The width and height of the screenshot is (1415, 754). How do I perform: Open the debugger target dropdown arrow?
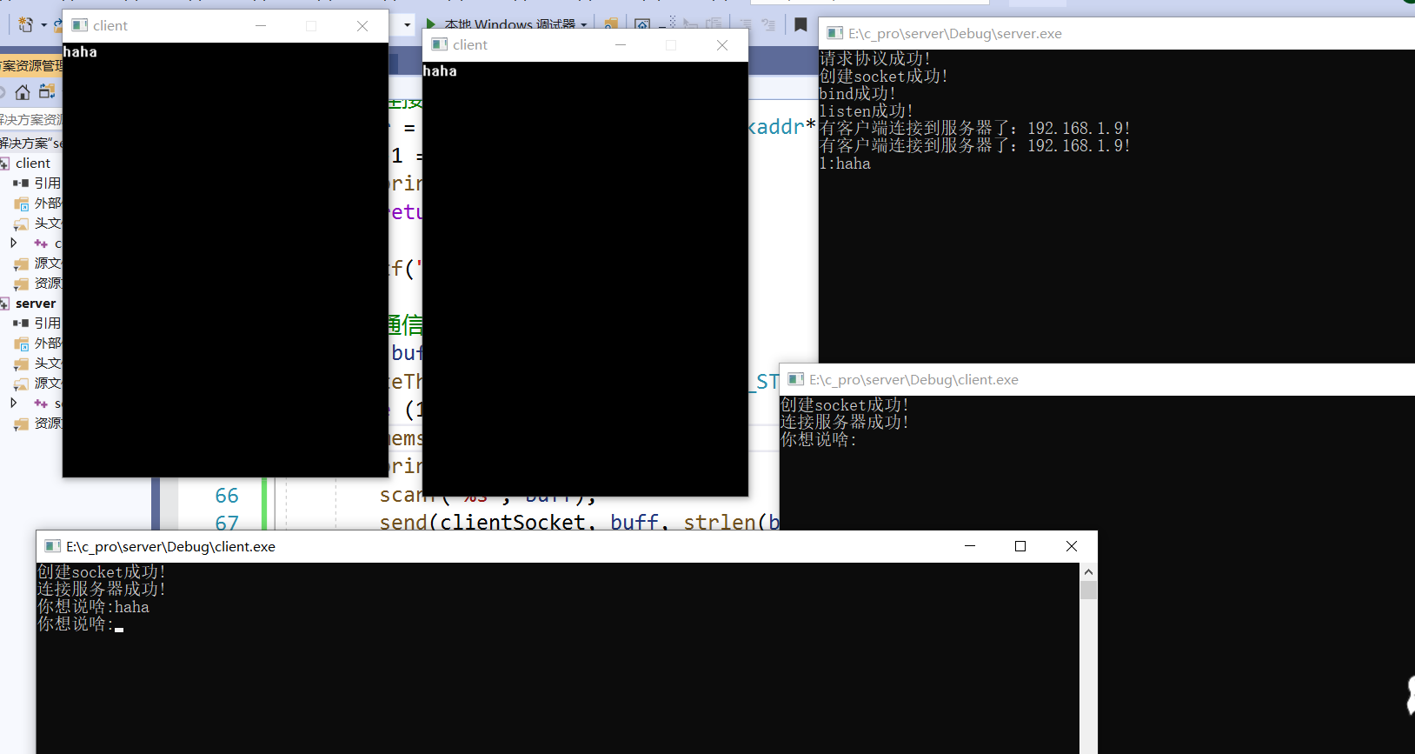584,24
